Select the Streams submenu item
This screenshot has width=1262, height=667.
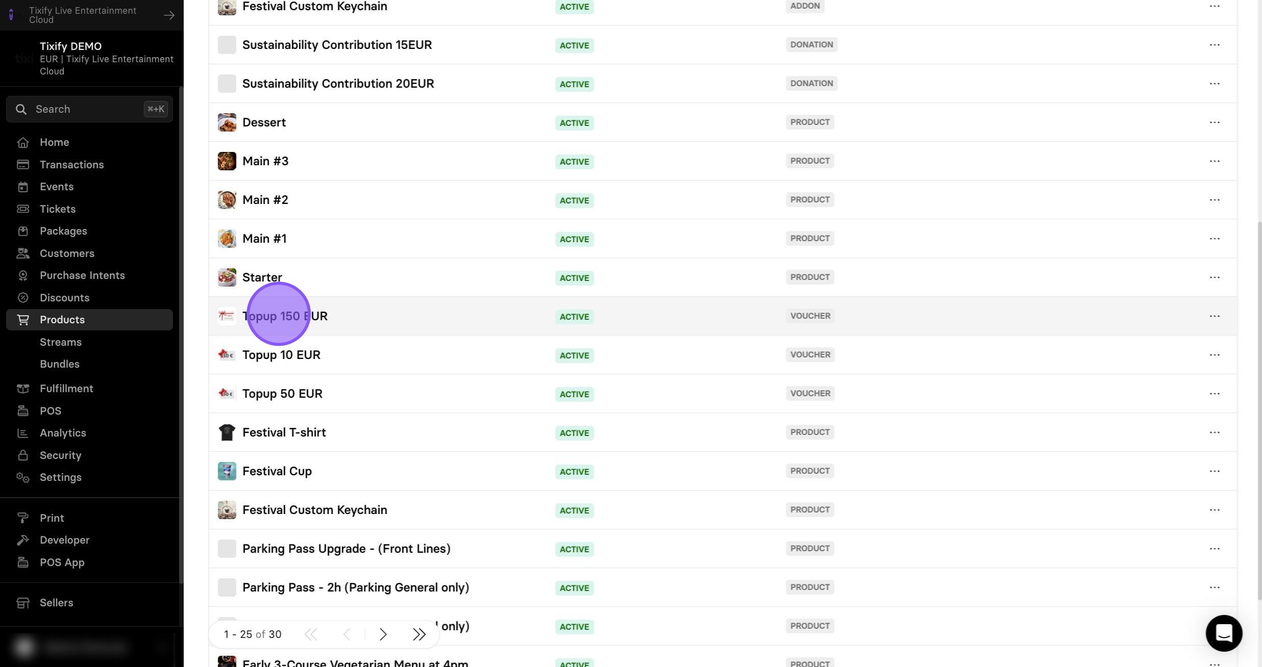coord(61,342)
